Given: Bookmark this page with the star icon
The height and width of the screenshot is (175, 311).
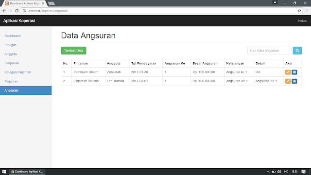Looking at the screenshot, I should pos(299,11).
